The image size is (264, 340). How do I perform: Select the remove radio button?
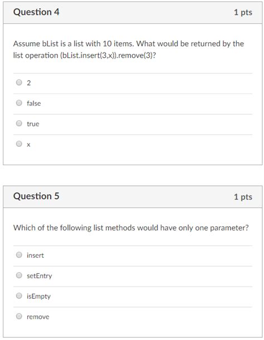(x=19, y=317)
